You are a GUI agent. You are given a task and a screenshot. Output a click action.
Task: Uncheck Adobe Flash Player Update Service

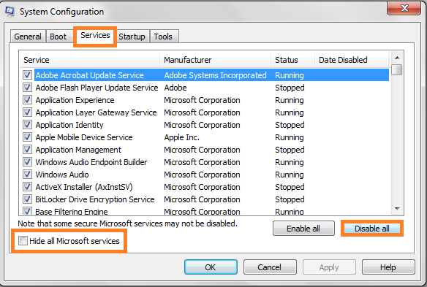pyautogui.click(x=27, y=88)
